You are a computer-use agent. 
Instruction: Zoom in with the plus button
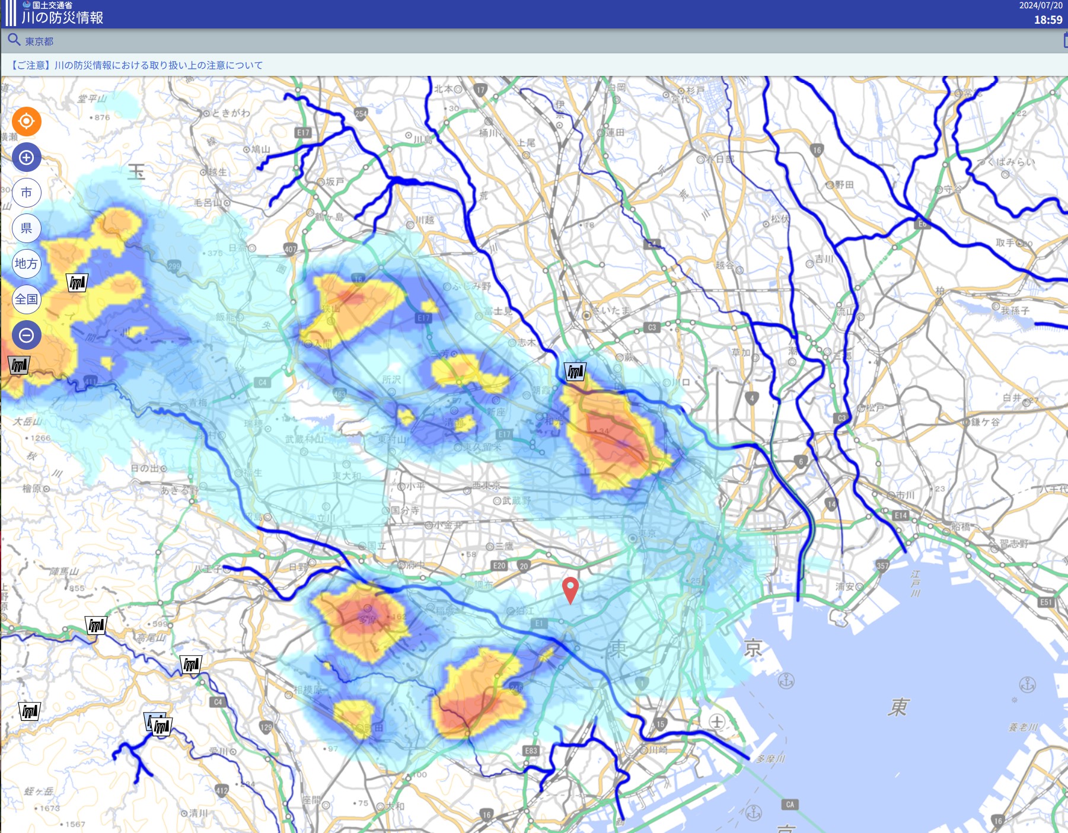[27, 157]
